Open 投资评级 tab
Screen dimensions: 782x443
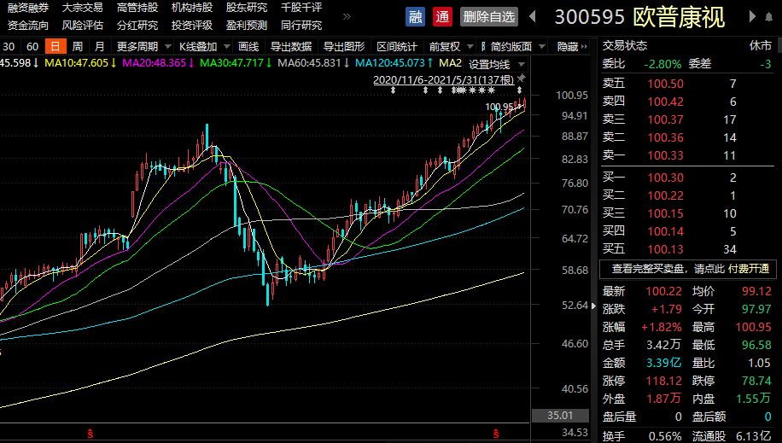pyautogui.click(x=192, y=25)
